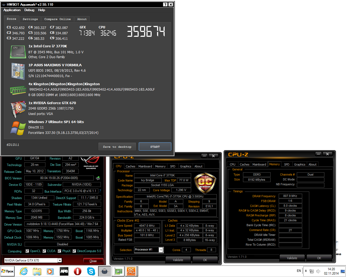
Task: Click the DRAM Frequency 807.9 MHz field
Action: pos(290,196)
